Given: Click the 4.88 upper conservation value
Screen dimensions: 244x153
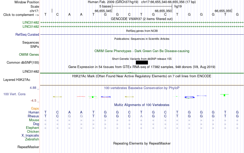Looking at the screenshot, I should click(x=33, y=88).
